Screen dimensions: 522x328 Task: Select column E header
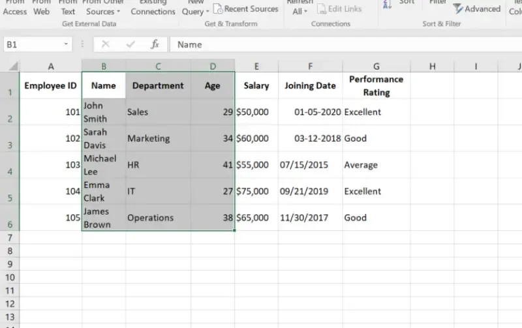pyautogui.click(x=256, y=67)
